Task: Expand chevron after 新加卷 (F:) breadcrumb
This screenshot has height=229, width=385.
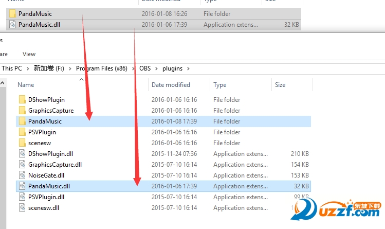Action: pyautogui.click(x=70, y=68)
